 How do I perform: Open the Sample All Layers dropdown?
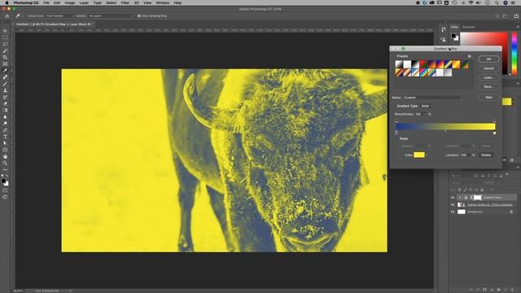tap(111, 16)
